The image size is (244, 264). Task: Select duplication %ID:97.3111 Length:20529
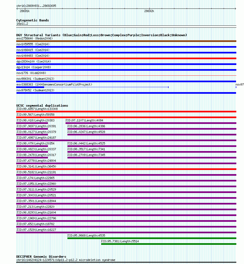coord(36,189)
